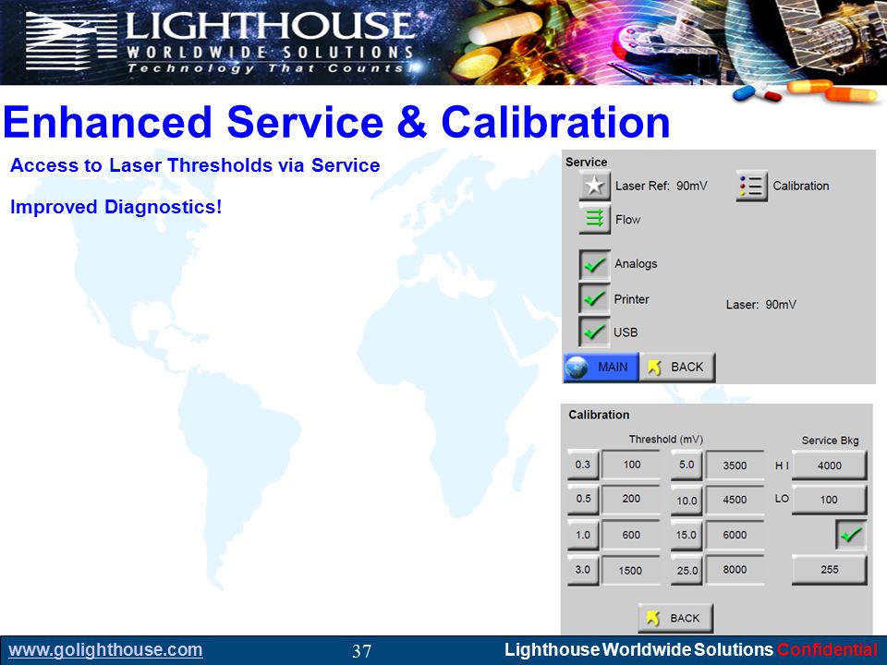
Task: Select the 0.3 channel size button
Action: pos(583,465)
